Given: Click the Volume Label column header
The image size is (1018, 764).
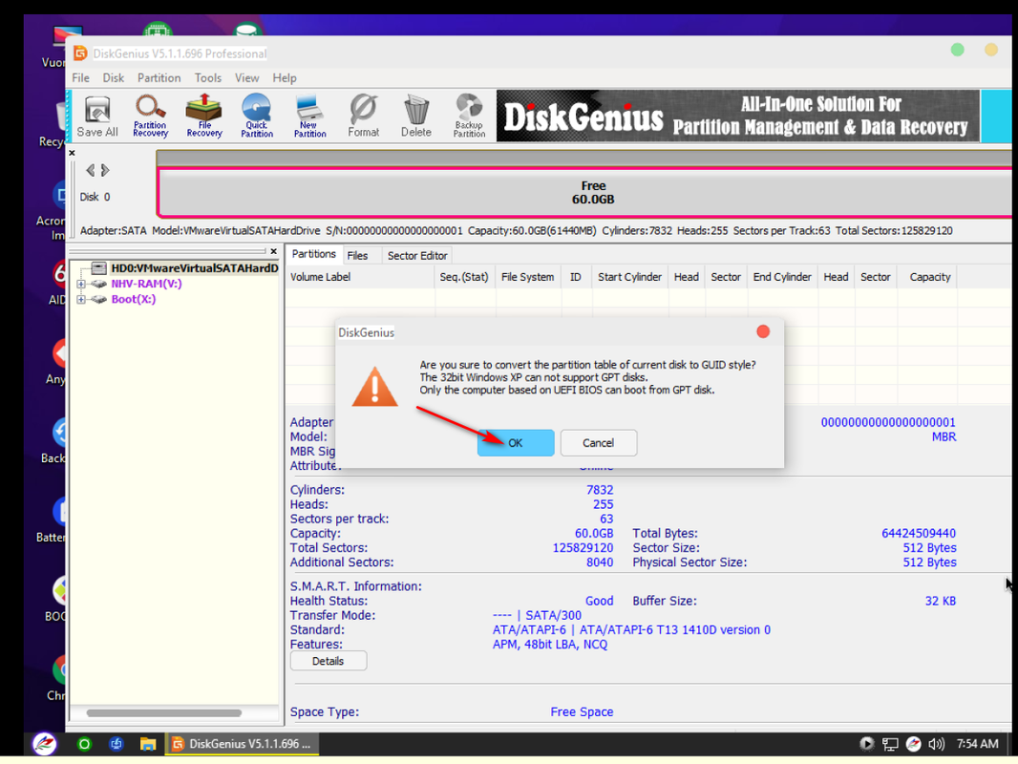Looking at the screenshot, I should (x=360, y=277).
